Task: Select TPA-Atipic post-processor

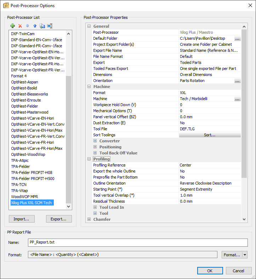Action: click(20, 160)
